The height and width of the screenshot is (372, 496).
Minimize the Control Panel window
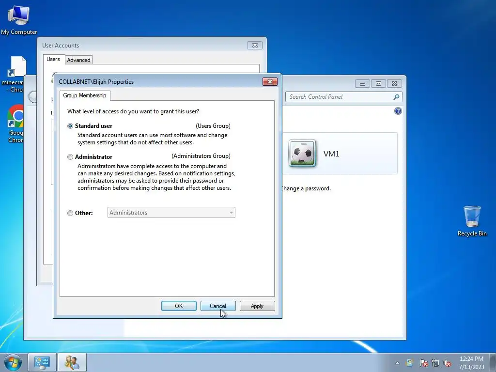pos(362,83)
